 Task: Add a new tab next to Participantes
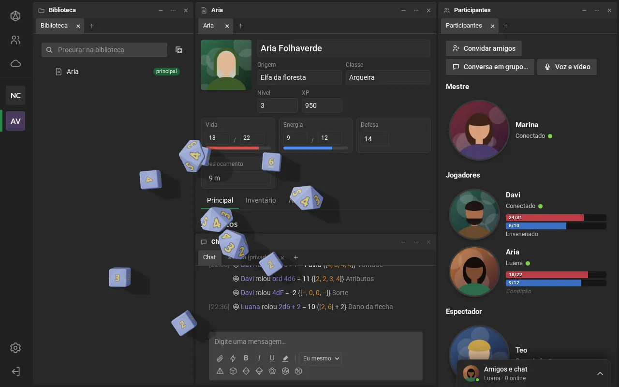506,26
